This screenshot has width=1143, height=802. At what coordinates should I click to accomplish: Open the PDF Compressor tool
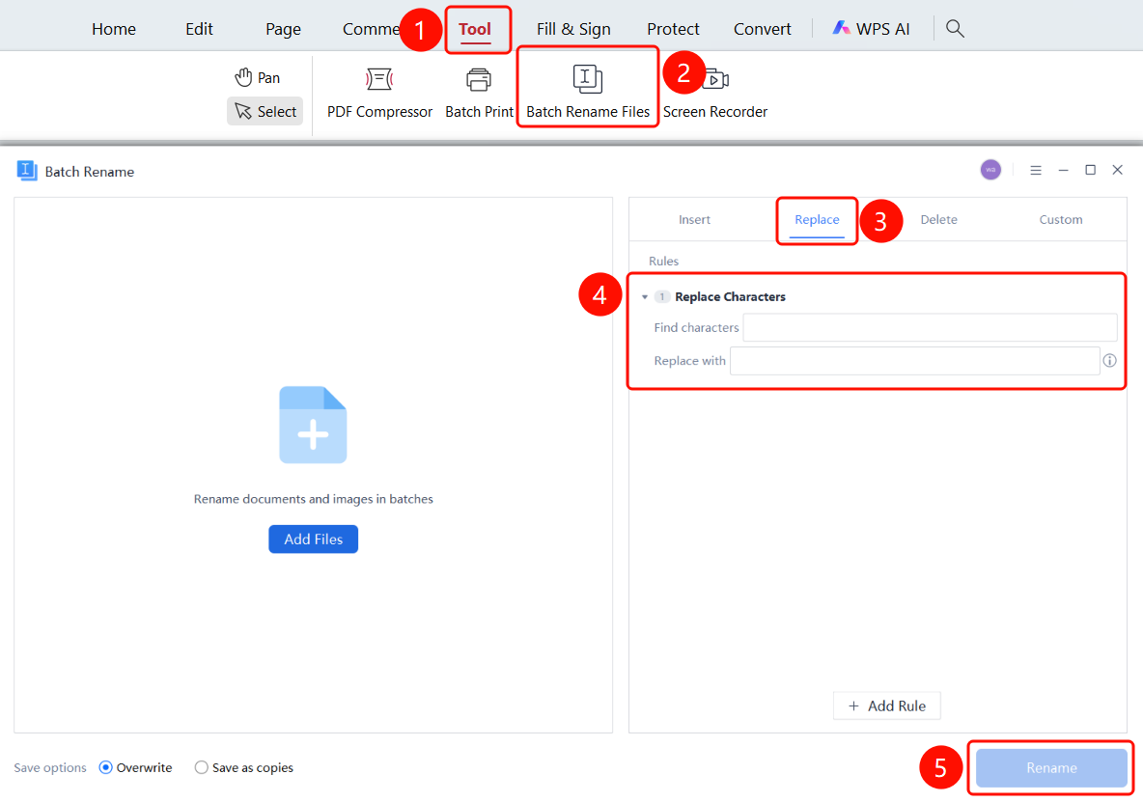click(379, 93)
